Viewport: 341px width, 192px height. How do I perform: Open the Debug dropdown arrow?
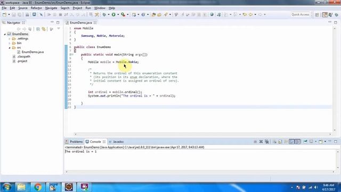pyautogui.click(x=109, y=14)
